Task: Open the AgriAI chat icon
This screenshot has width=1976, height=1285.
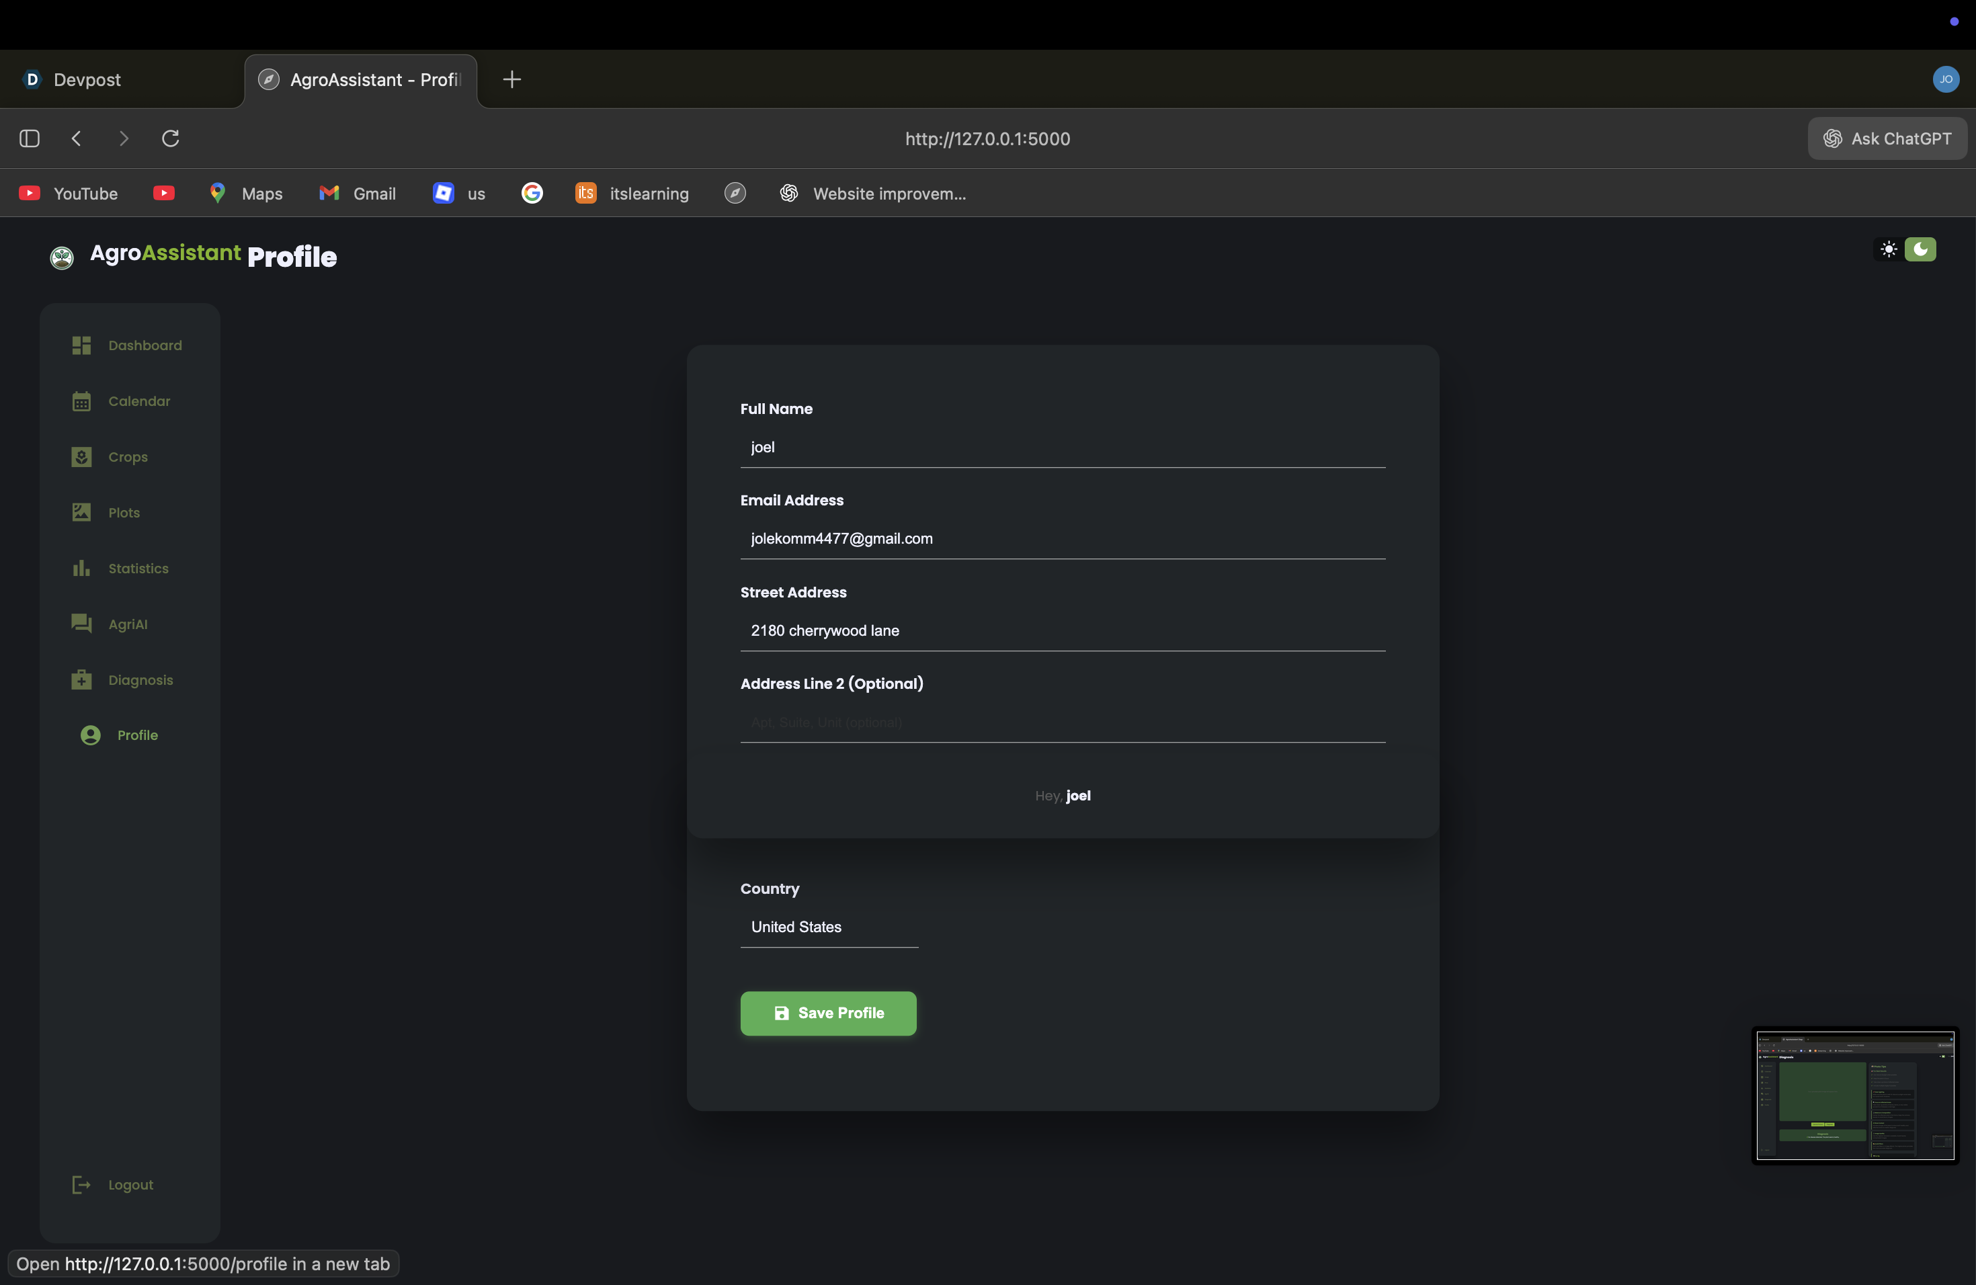Action: tap(81, 624)
